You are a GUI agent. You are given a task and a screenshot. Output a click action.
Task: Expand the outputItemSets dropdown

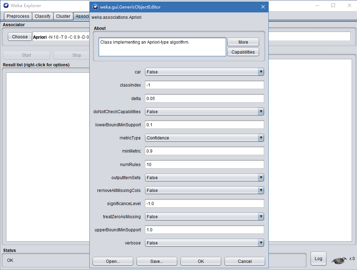tap(205, 178)
